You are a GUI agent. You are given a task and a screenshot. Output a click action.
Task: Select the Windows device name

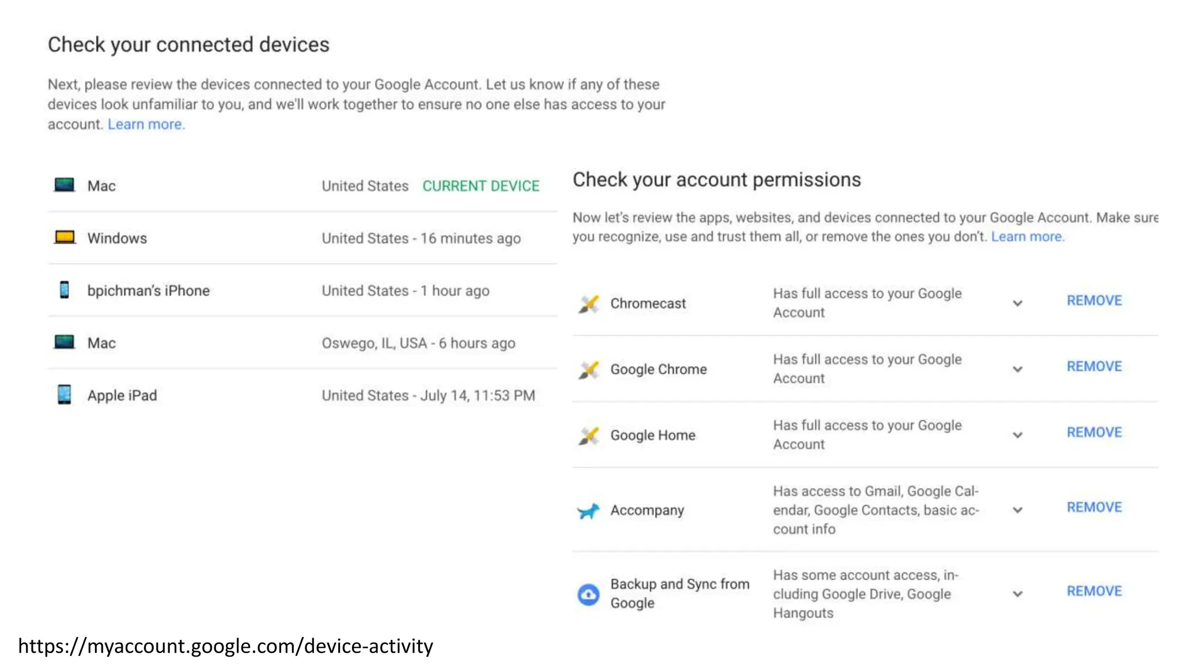(x=117, y=238)
